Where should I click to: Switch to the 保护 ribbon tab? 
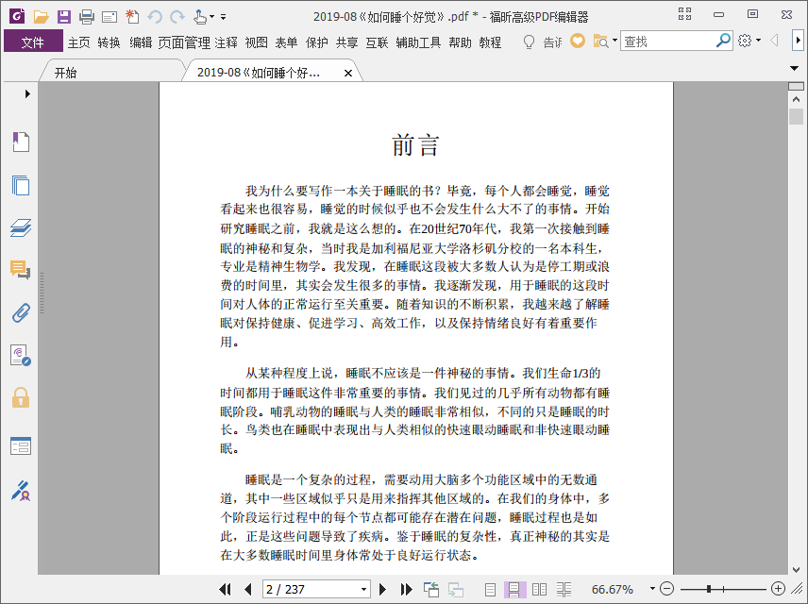pyautogui.click(x=316, y=42)
